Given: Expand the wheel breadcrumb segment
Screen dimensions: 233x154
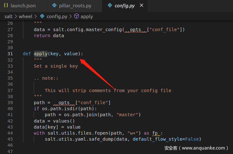Looking at the screenshot, I should (x=25, y=16).
